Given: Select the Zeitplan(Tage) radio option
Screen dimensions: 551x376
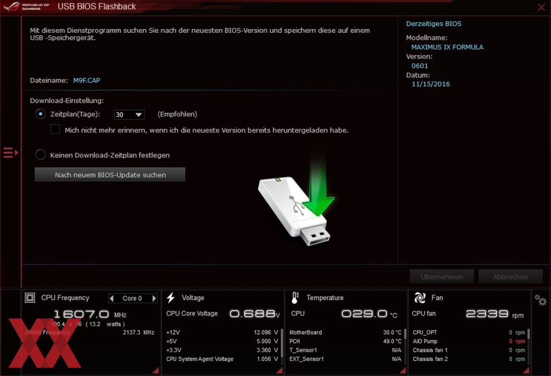Looking at the screenshot, I should (x=41, y=114).
